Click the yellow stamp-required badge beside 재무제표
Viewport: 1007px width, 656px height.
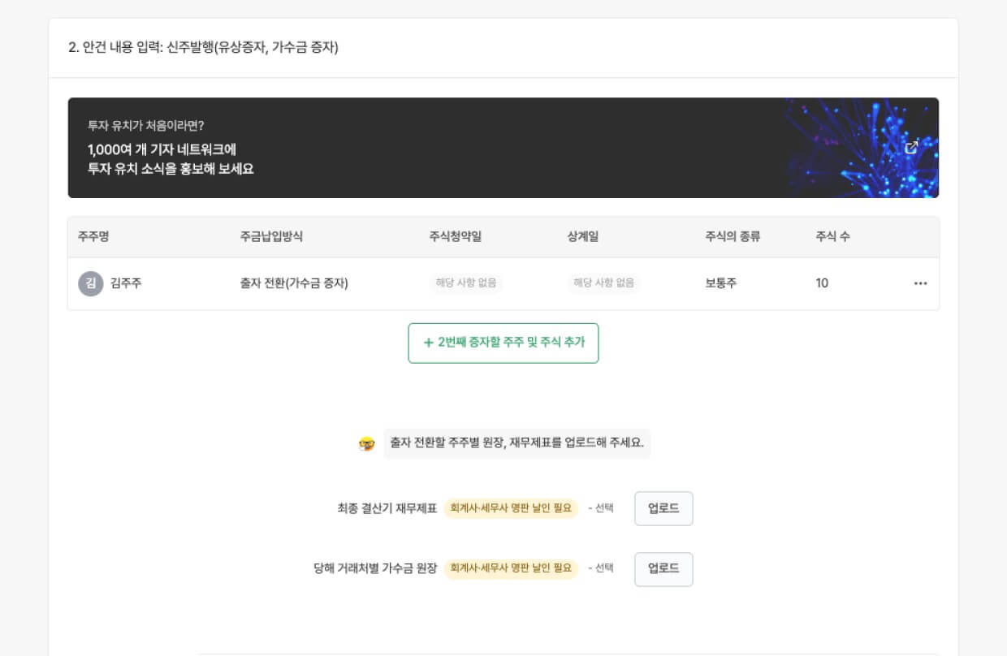pos(511,508)
